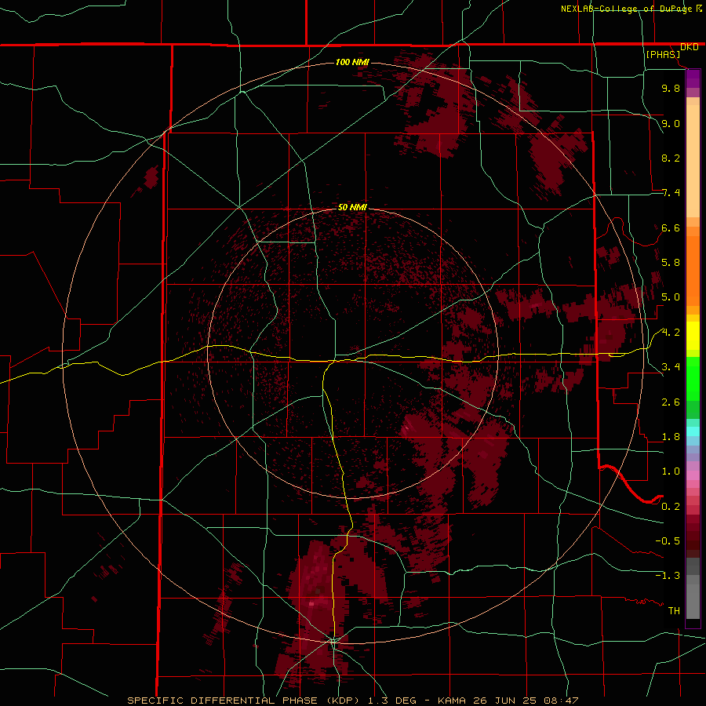
Task: Click the -0.5 legend value
Action: point(668,541)
